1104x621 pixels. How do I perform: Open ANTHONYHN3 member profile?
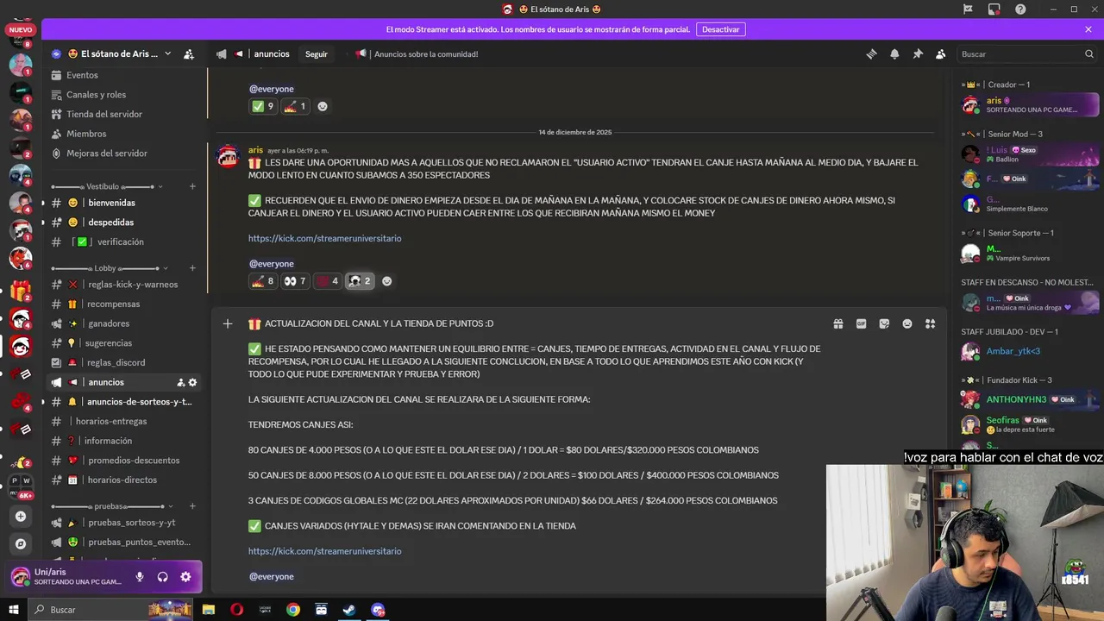[1031, 399]
